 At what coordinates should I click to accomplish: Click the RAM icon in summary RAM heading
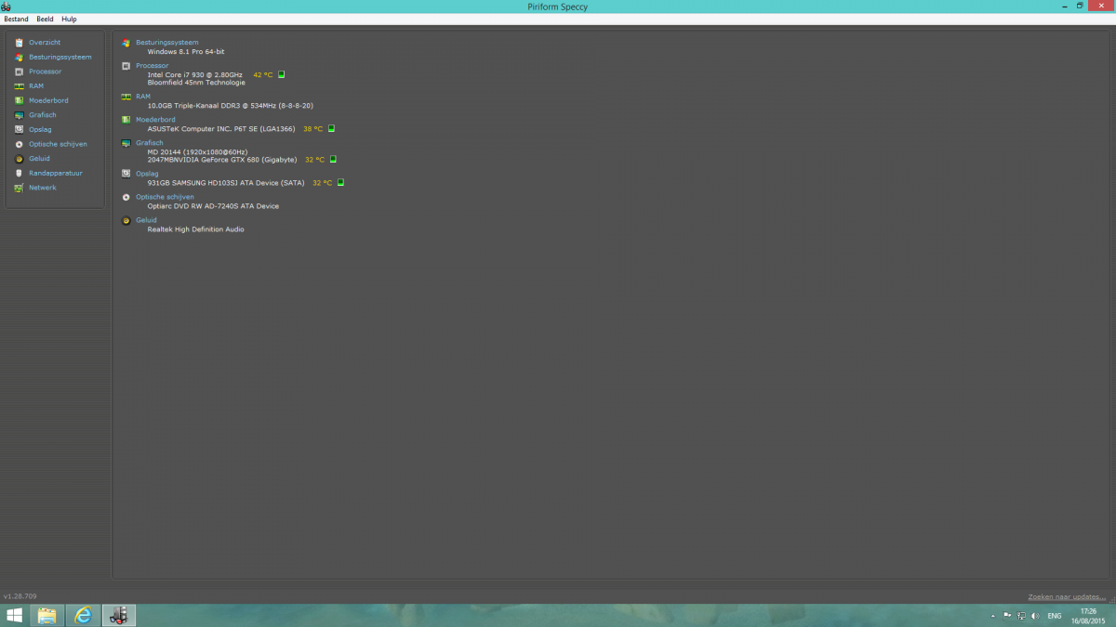(x=126, y=97)
